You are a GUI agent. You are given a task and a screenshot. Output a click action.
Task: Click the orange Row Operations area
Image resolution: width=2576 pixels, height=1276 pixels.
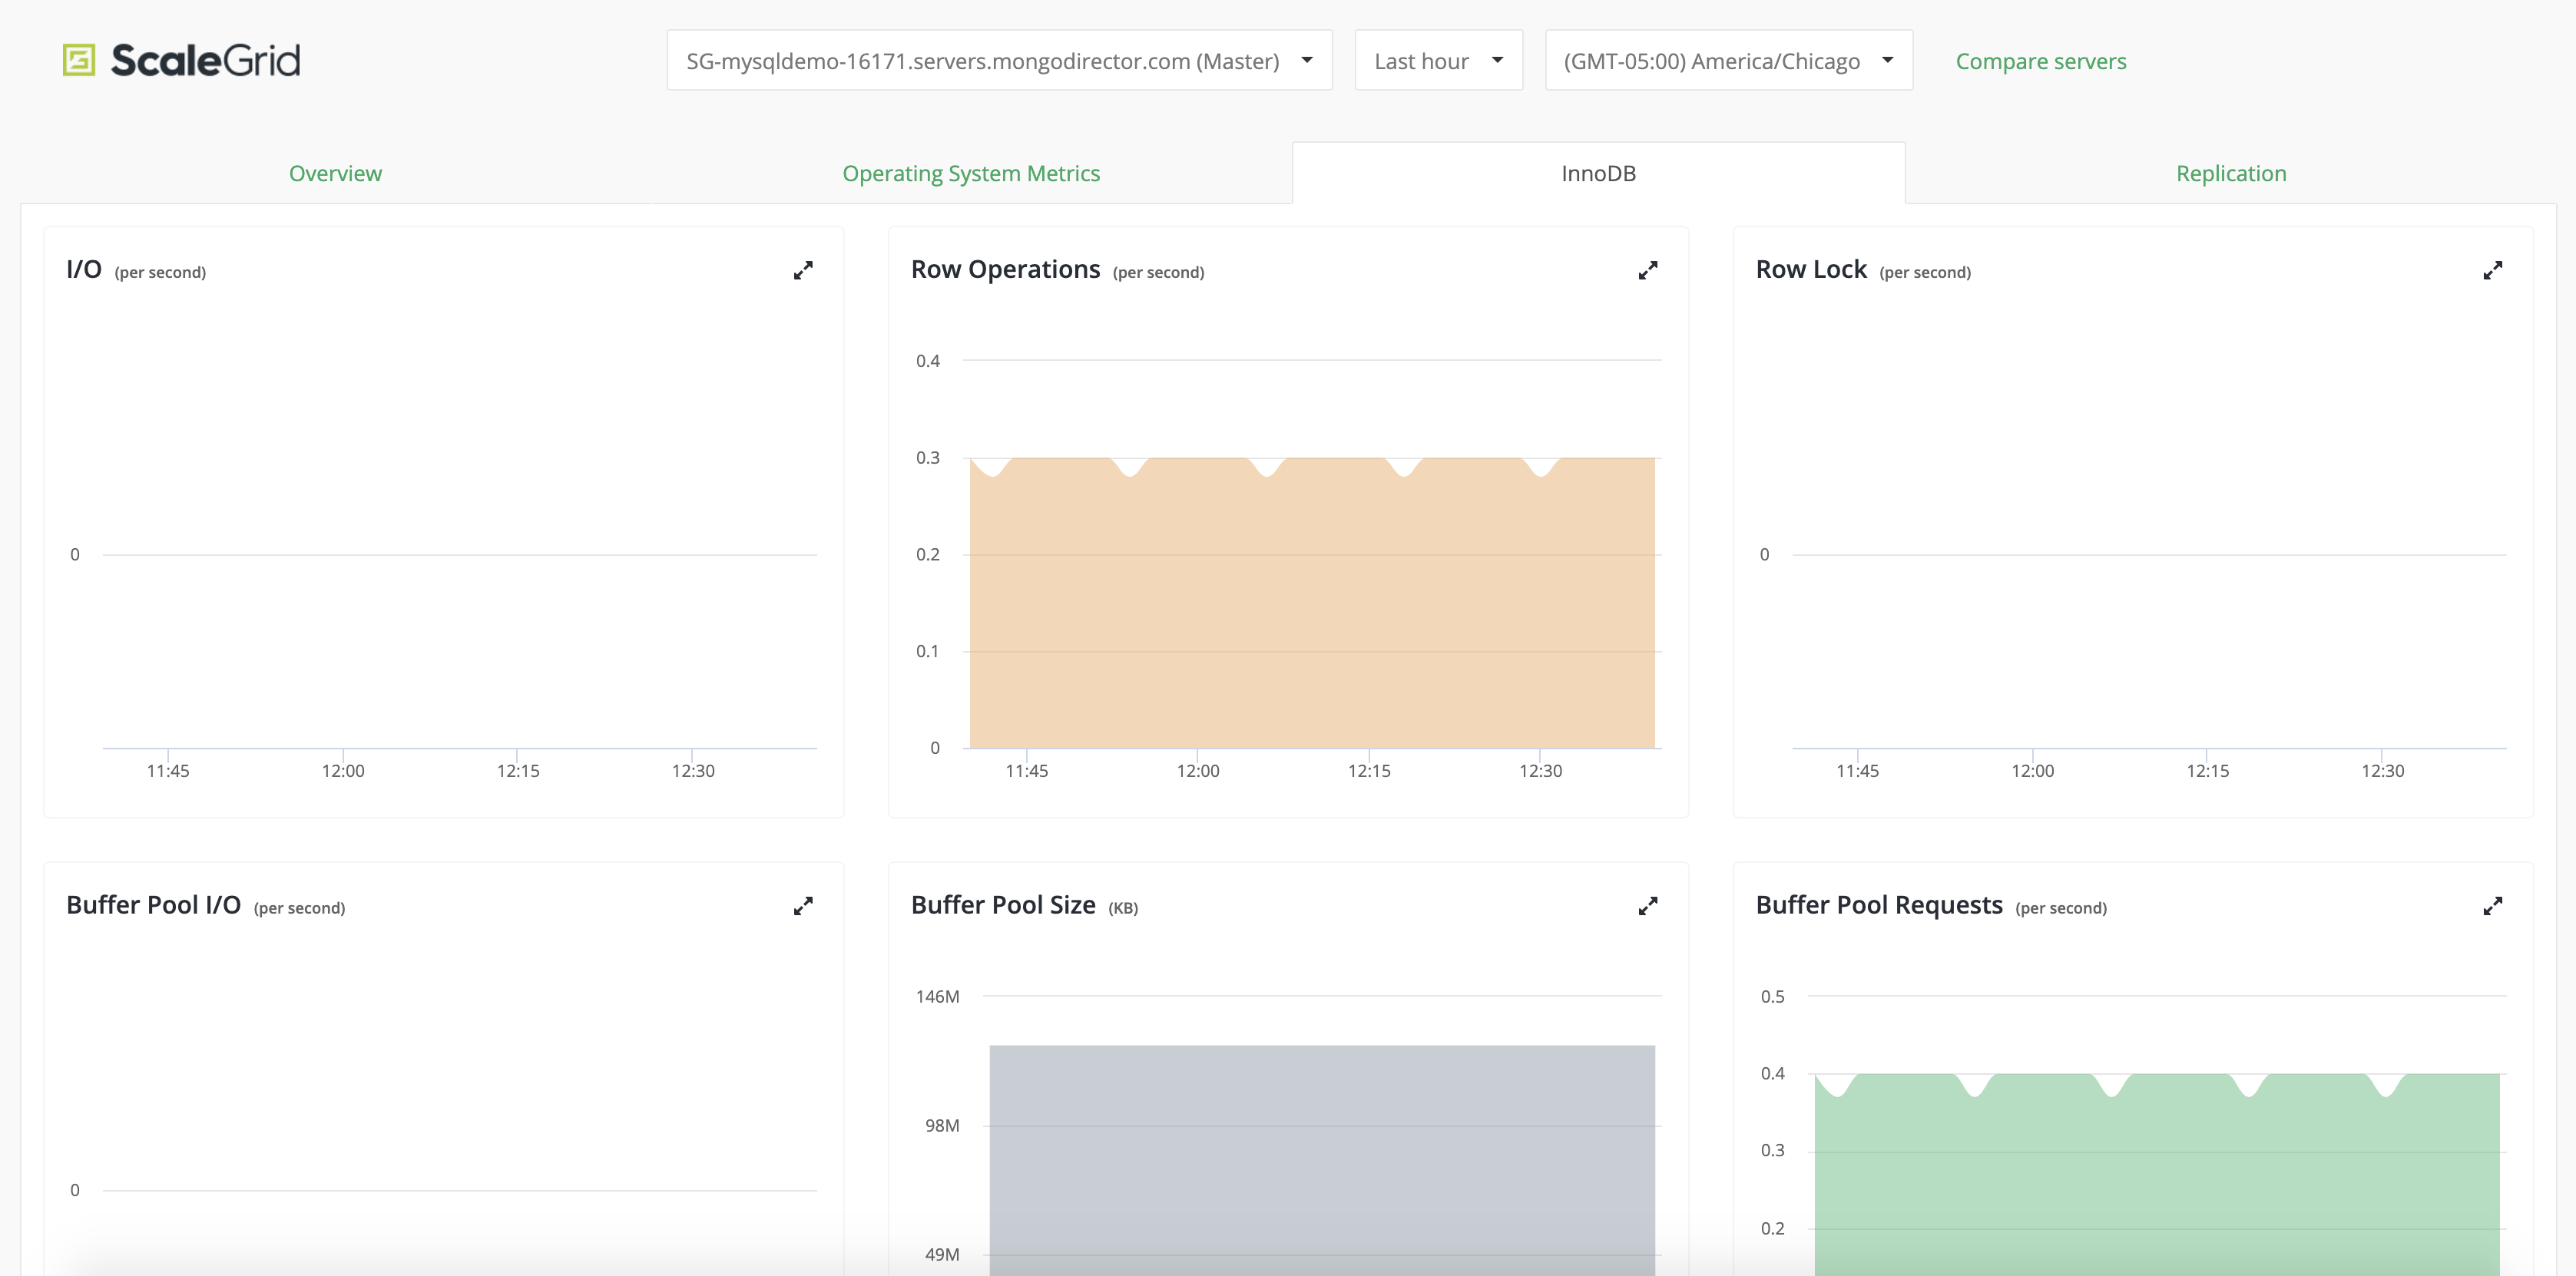coord(1310,600)
